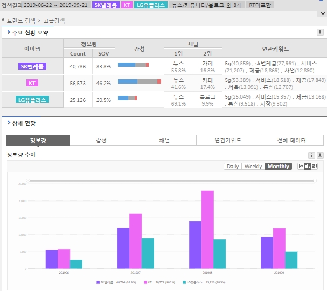Click the search date range 2019-06-22 ~ 2019-09-21
The image size is (327, 291).
[x=55, y=5]
